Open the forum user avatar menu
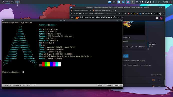Image resolution: width=173 pixels, height=97 pixels. tap(161, 18)
